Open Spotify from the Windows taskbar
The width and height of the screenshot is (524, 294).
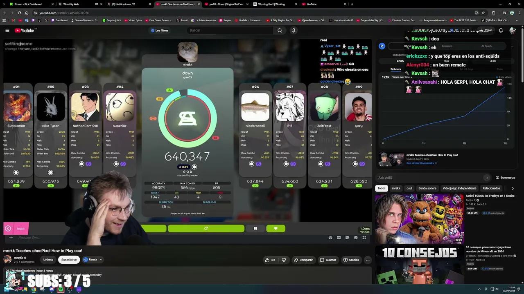[61, 289]
